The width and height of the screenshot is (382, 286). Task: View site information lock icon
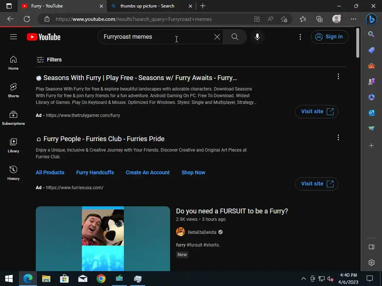point(47,19)
